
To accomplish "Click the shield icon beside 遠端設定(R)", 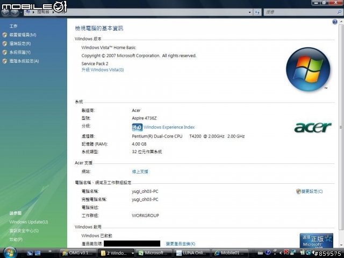I will pos(5,44).
